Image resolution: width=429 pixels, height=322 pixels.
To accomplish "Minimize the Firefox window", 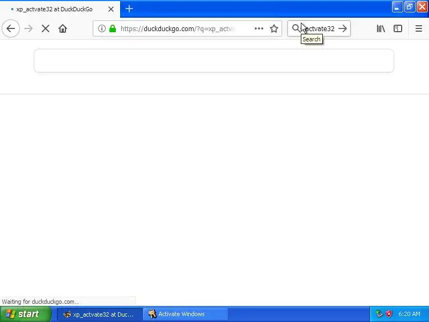I will click(x=397, y=7).
